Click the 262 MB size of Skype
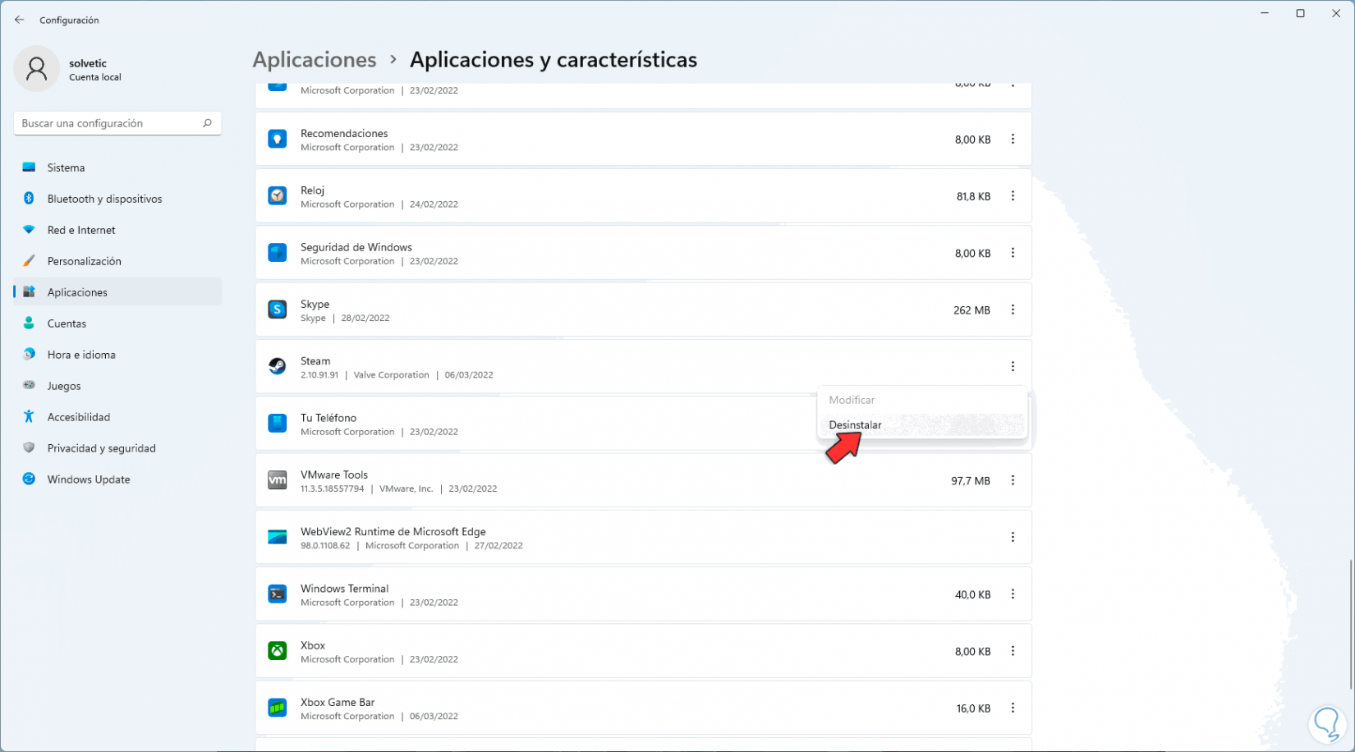This screenshot has width=1355, height=752. click(x=971, y=310)
